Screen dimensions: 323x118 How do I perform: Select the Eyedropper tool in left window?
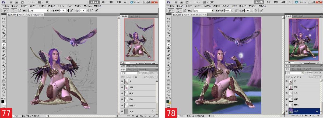click(4, 36)
